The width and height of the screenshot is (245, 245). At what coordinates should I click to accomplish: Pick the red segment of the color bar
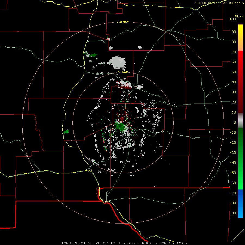click(x=240, y=82)
